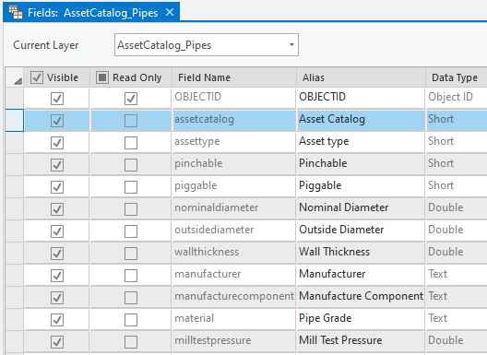This screenshot has width=487, height=355.
Task: Click the 'assettype' field name cell
Action: coord(233,142)
